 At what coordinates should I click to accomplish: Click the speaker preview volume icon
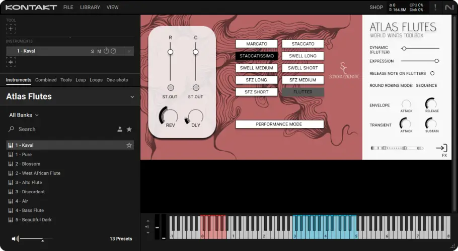point(15,239)
